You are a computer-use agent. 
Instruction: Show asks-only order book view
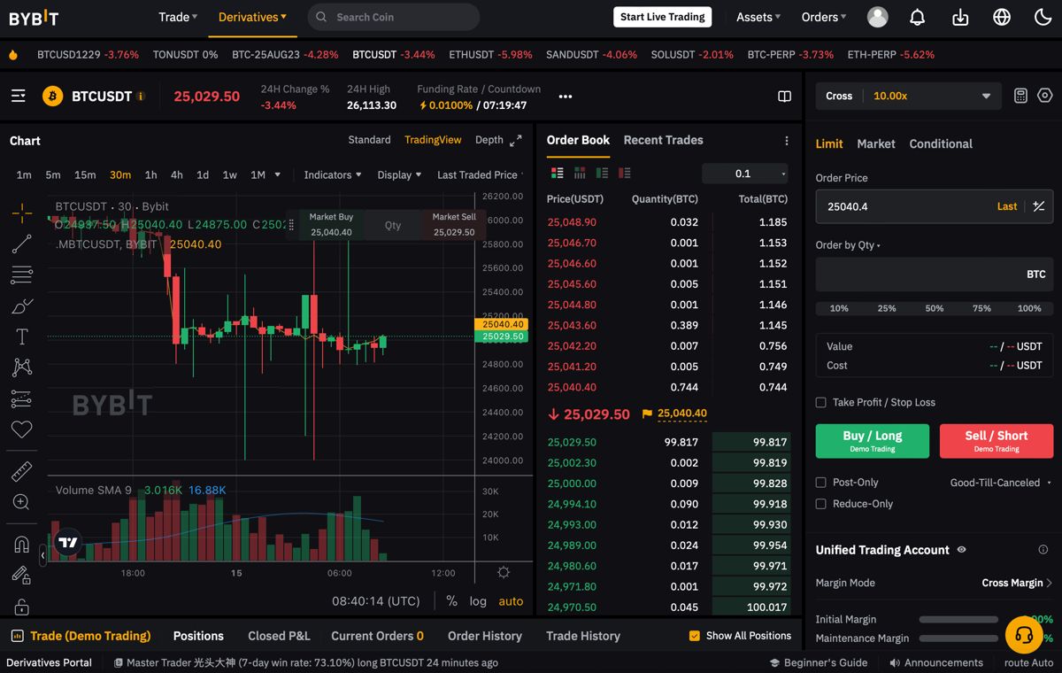point(625,174)
